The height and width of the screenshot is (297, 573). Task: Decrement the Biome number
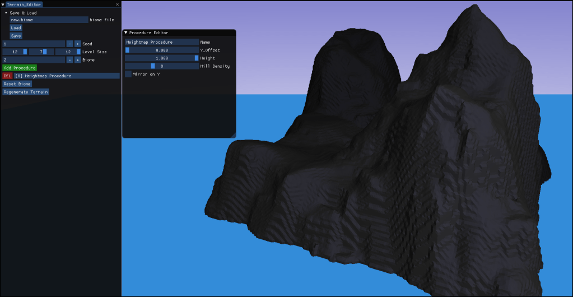69,59
